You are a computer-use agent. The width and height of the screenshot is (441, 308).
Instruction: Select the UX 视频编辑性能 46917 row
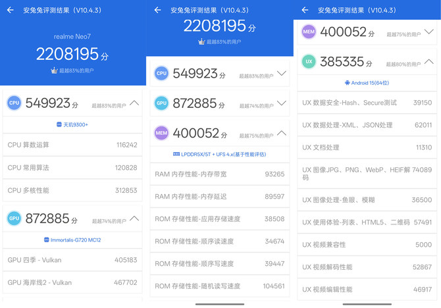pyautogui.click(x=367, y=290)
